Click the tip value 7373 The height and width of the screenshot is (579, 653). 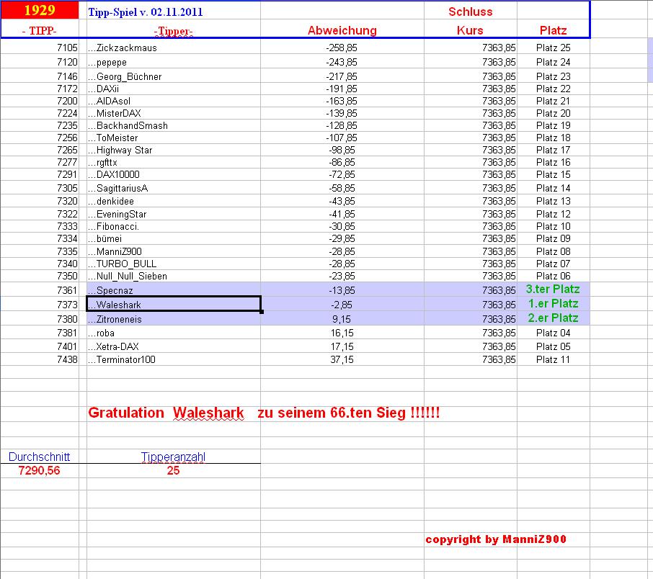(x=67, y=305)
